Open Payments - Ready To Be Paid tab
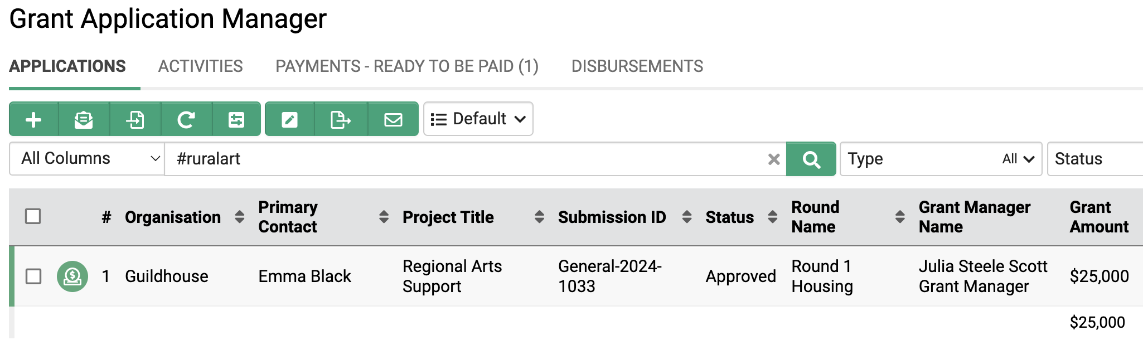This screenshot has width=1143, height=340. pyautogui.click(x=407, y=66)
